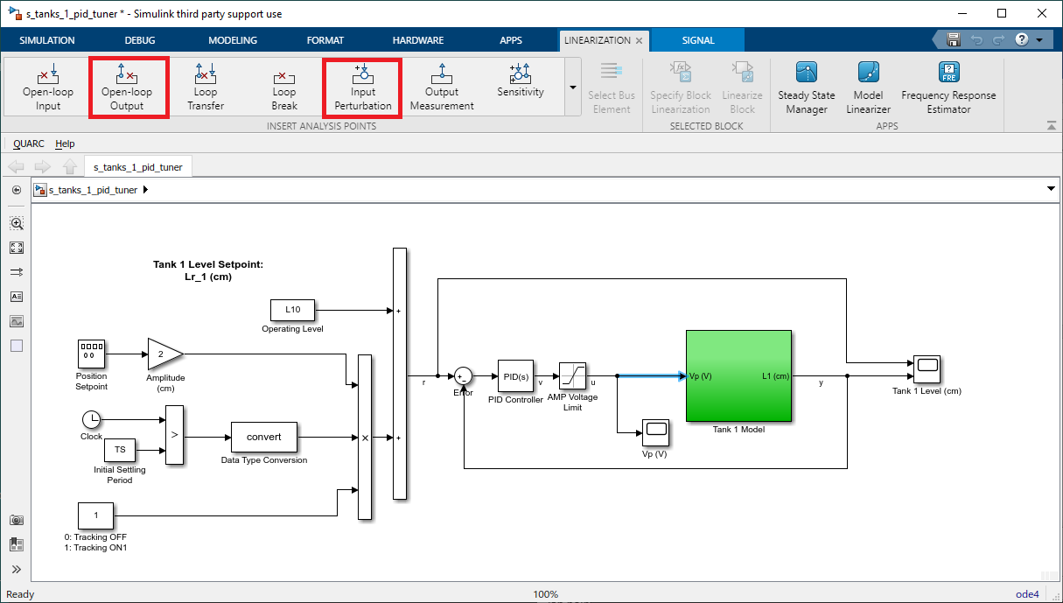
Task: Start the Frequency Response Estimator
Action: [x=948, y=88]
